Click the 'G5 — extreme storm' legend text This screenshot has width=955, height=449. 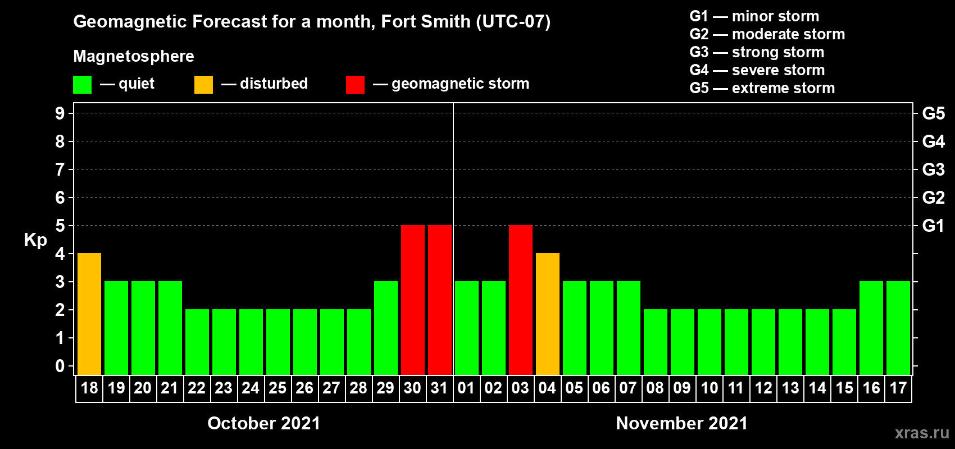762,88
